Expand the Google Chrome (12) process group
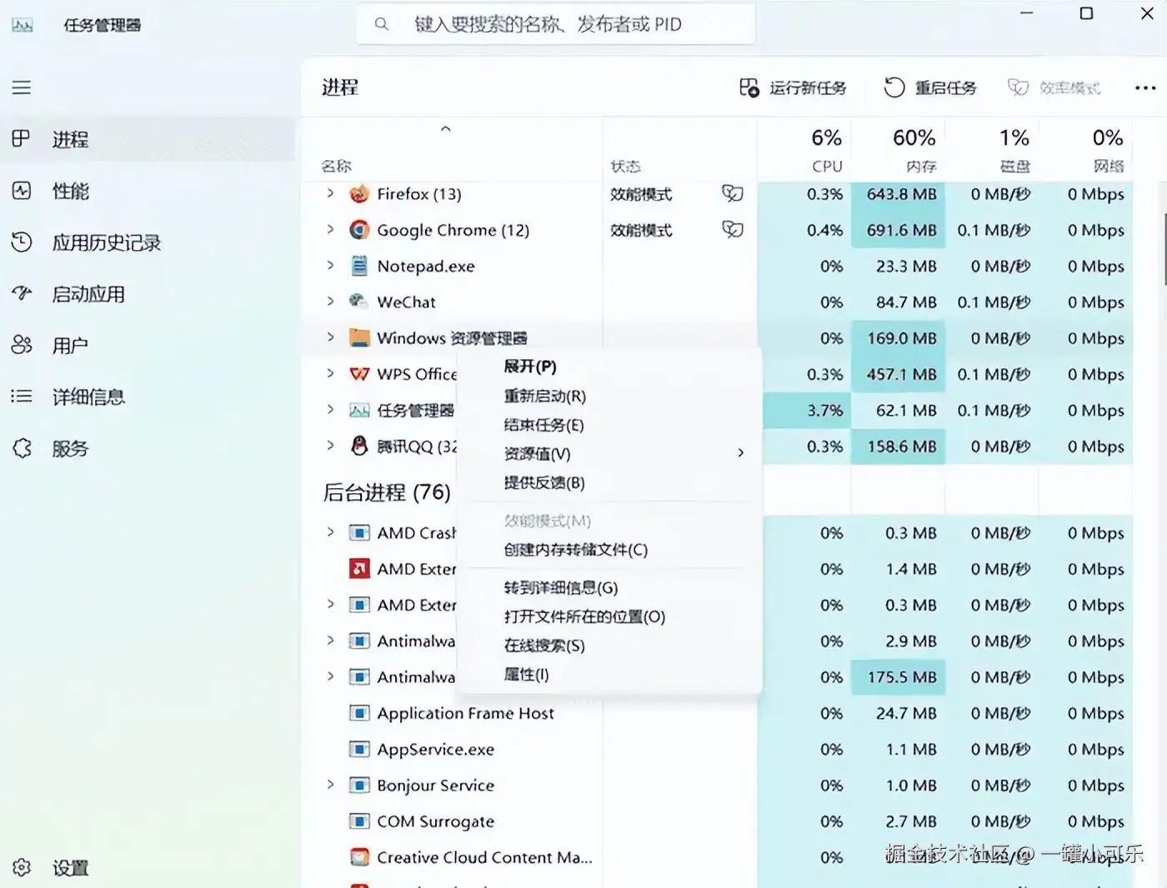The image size is (1167, 888). (330, 229)
